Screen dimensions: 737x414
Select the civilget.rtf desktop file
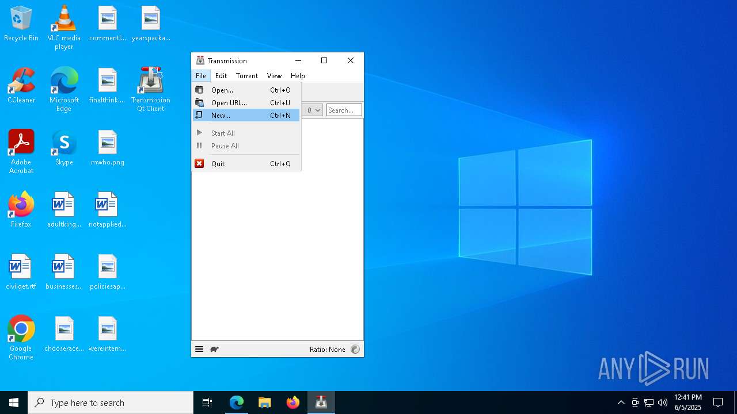[21, 272]
